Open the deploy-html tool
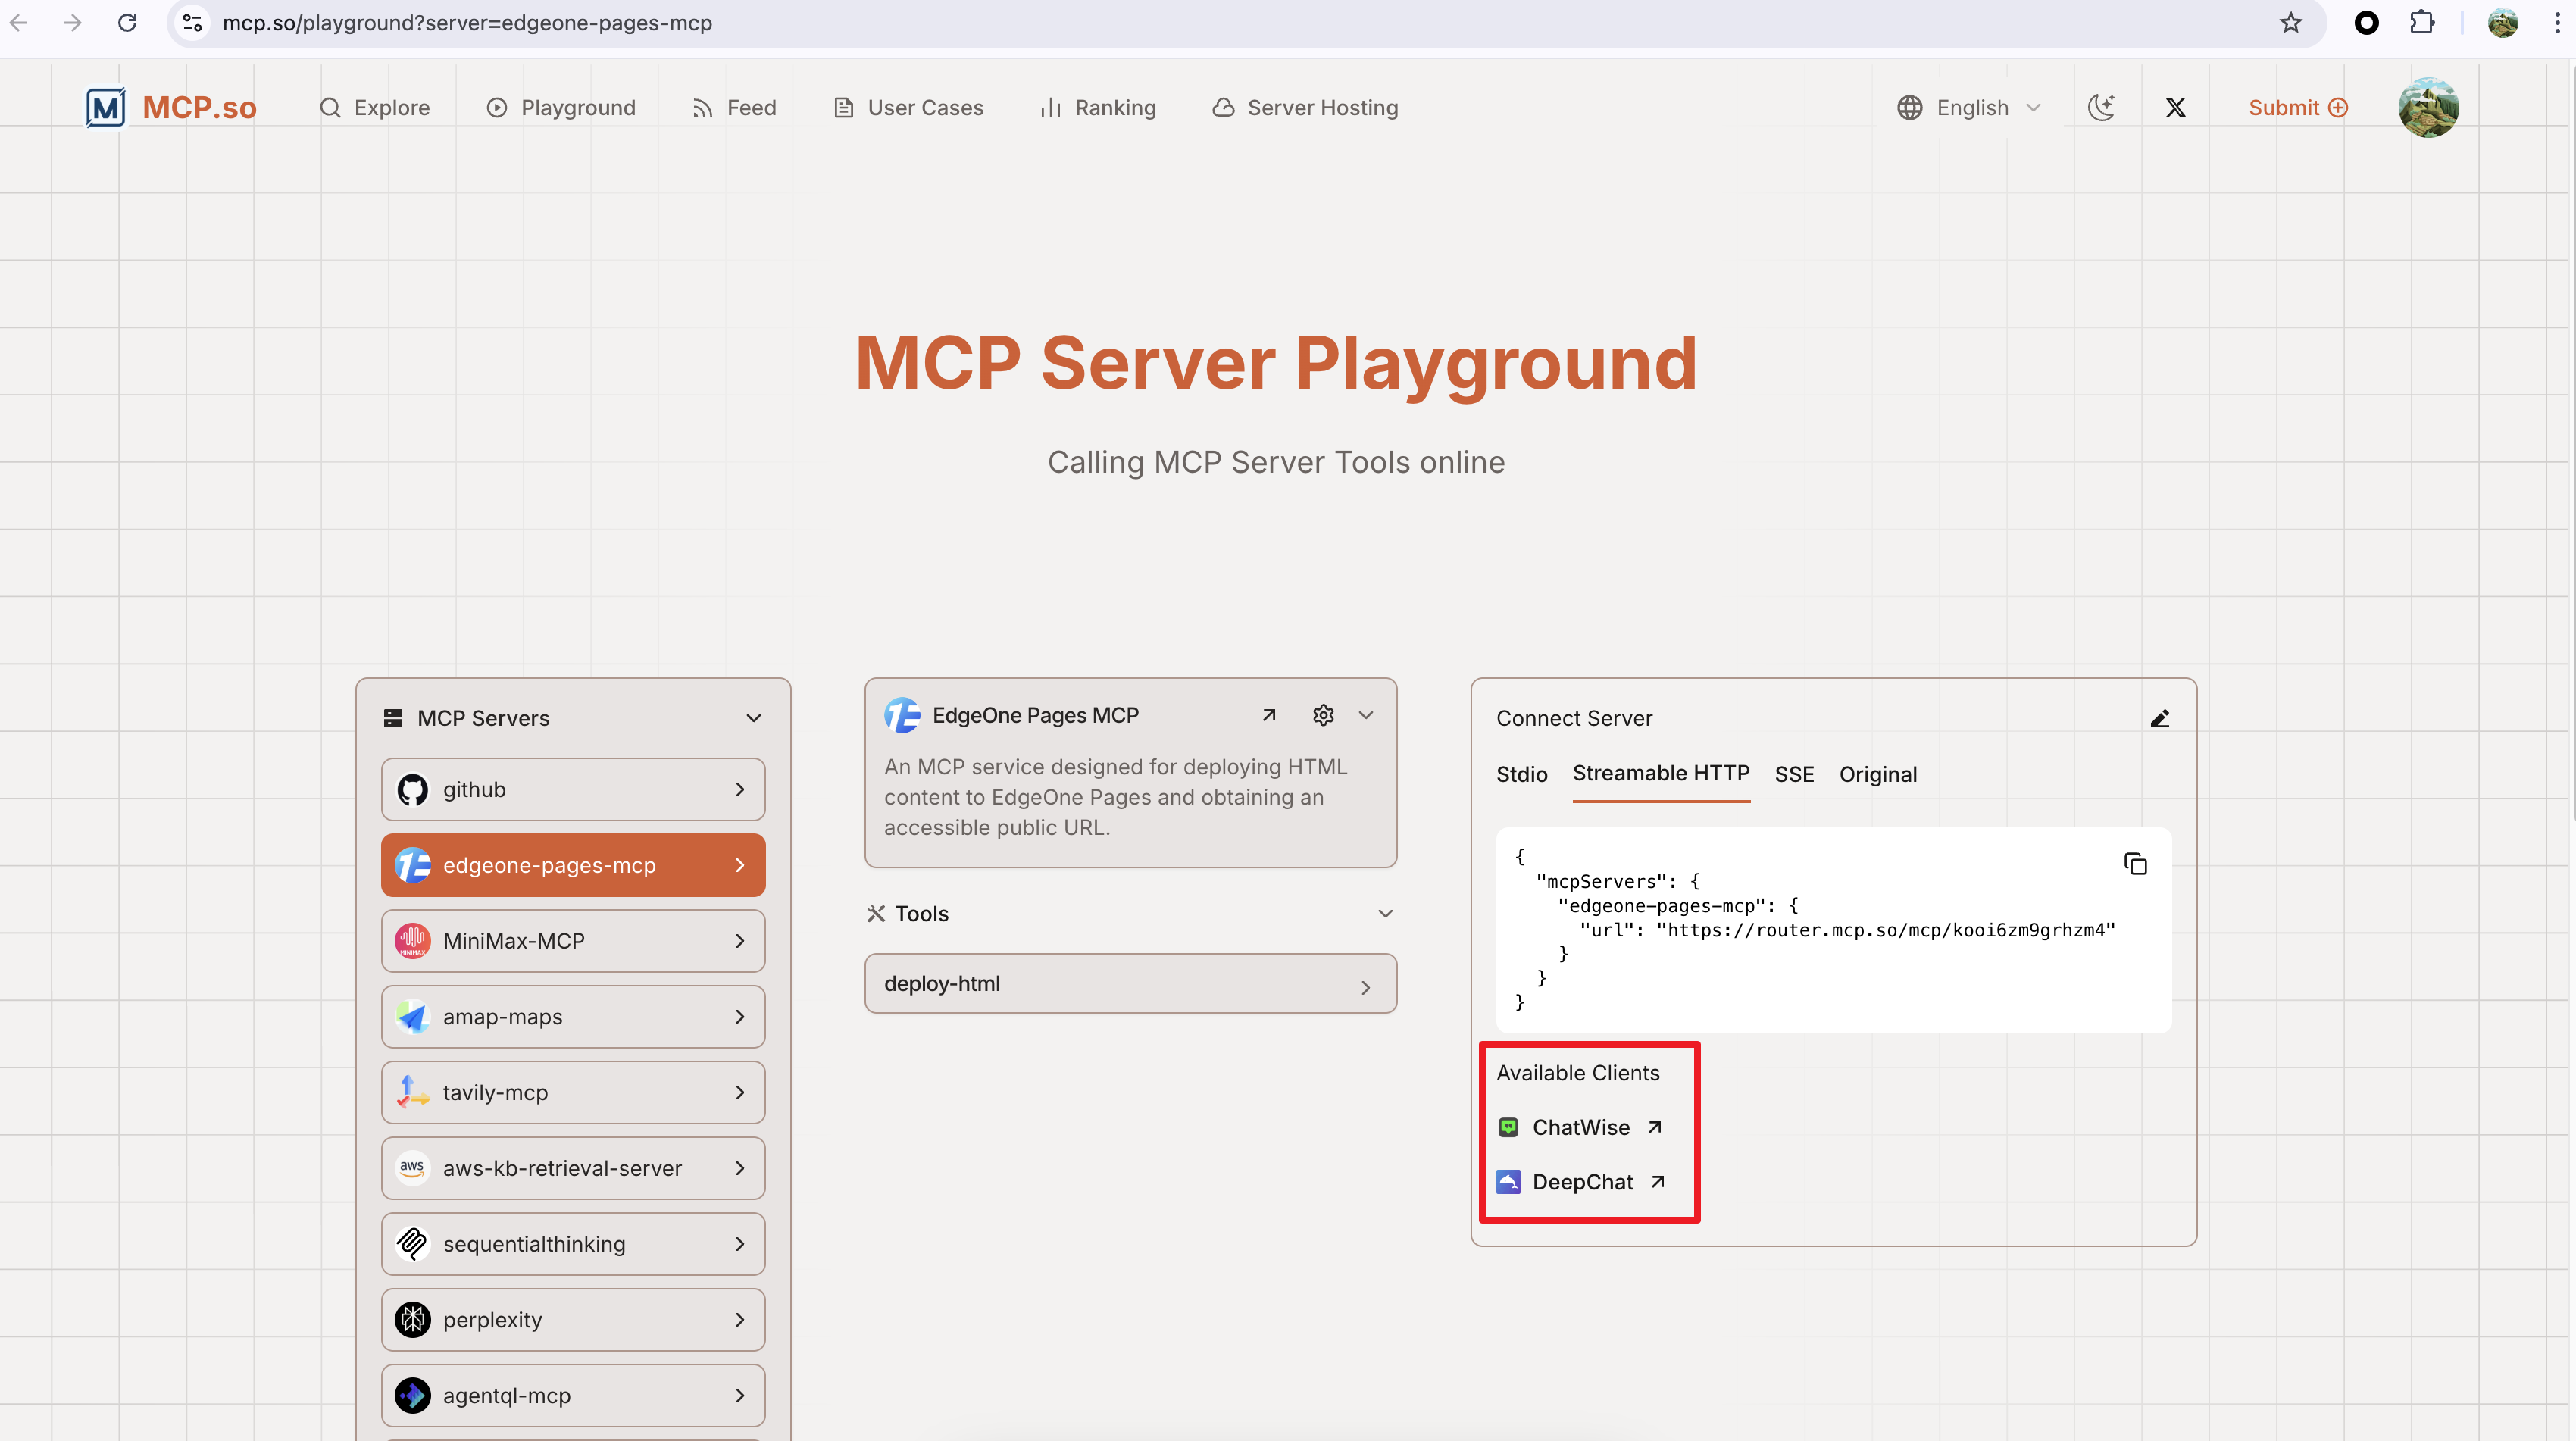Viewport: 2576px width, 1441px height. tap(1130, 984)
